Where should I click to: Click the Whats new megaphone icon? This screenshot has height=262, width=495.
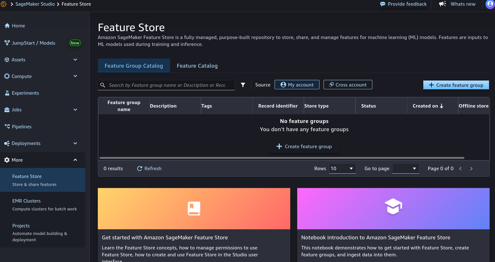point(443,4)
